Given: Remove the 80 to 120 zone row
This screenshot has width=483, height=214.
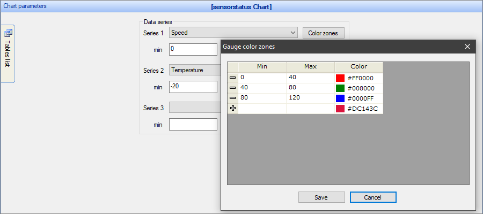Looking at the screenshot, I should [x=233, y=98].
